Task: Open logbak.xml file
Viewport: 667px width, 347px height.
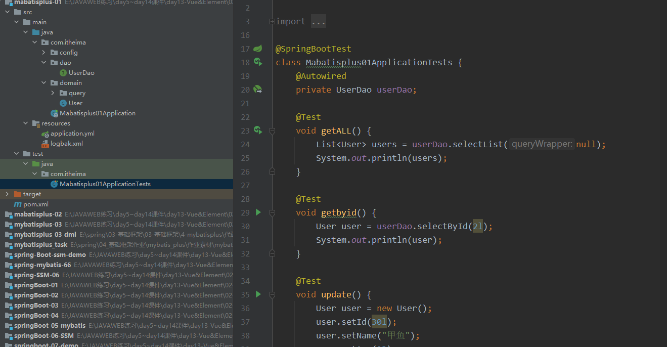Action: (67, 144)
